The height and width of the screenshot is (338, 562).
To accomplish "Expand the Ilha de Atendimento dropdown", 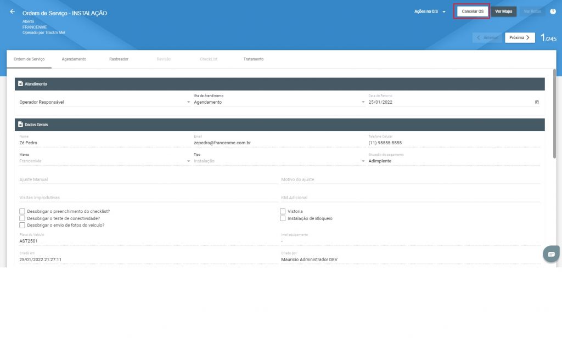I will click(x=279, y=102).
